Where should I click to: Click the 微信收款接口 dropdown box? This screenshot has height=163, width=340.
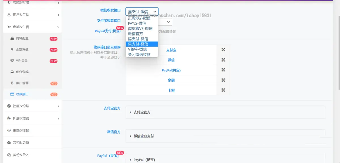[x=142, y=12]
